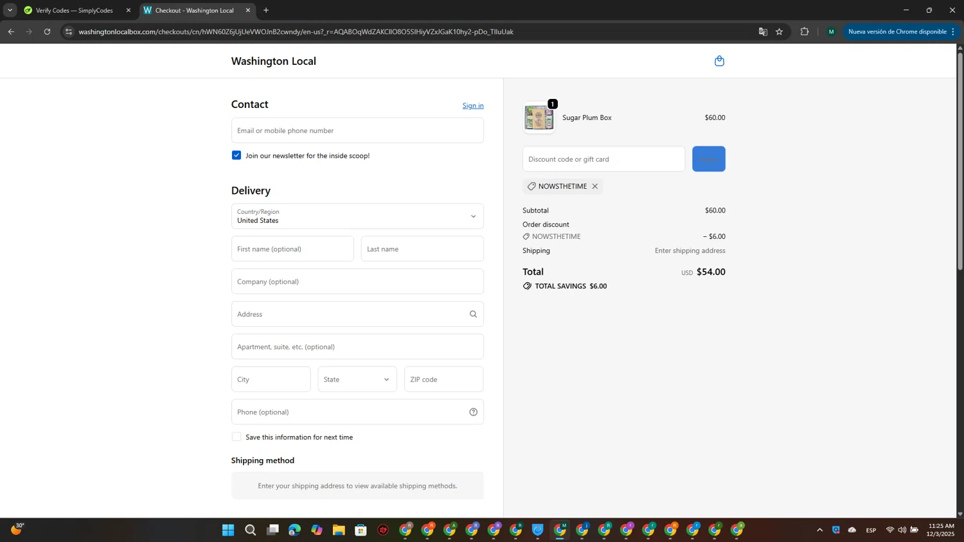Click the Sign in link
Image resolution: width=964 pixels, height=542 pixels.
coord(472,105)
